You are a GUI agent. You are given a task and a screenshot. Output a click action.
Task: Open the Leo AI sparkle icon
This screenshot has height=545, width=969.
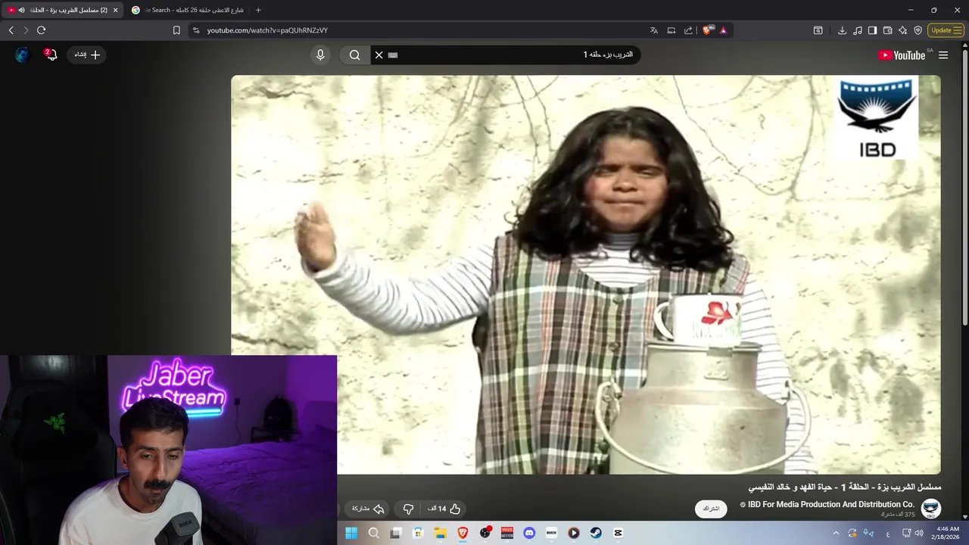[902, 30]
